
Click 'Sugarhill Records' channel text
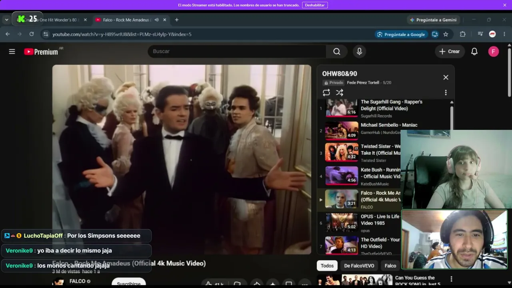pos(376,116)
